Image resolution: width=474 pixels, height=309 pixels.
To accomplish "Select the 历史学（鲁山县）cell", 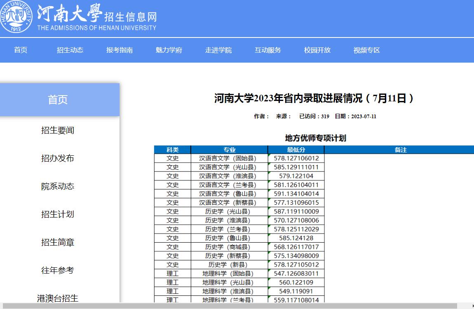I will (x=229, y=238).
